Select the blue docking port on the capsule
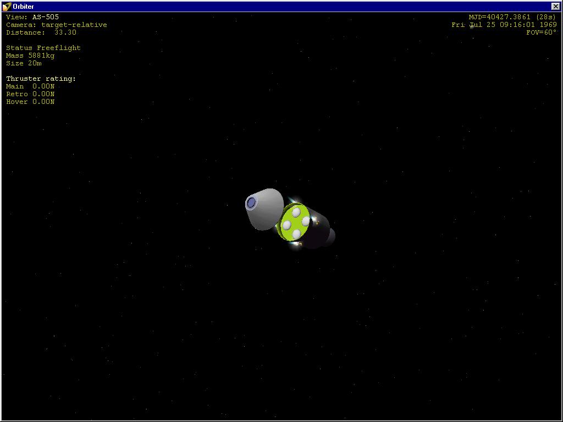This screenshot has height=422, width=563. [x=251, y=203]
